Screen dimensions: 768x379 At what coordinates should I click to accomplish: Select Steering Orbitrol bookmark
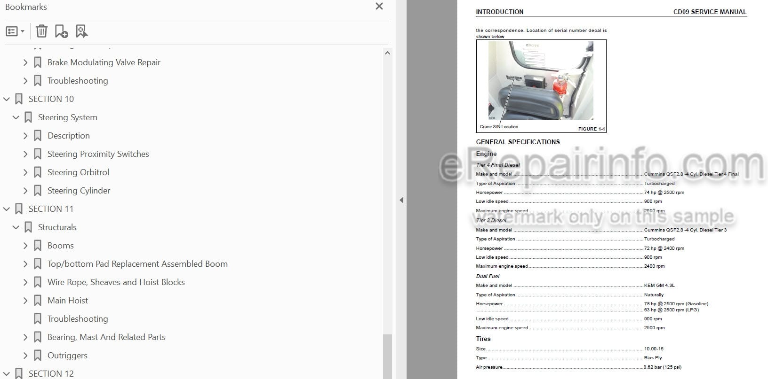tap(78, 172)
